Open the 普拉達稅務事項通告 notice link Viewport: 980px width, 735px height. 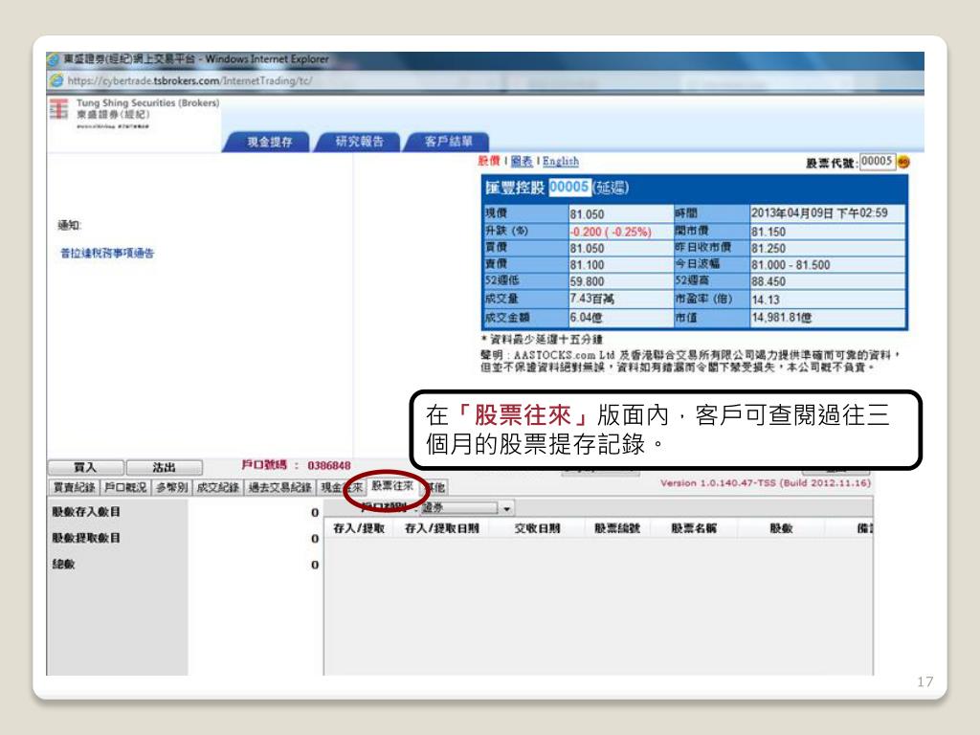(107, 253)
